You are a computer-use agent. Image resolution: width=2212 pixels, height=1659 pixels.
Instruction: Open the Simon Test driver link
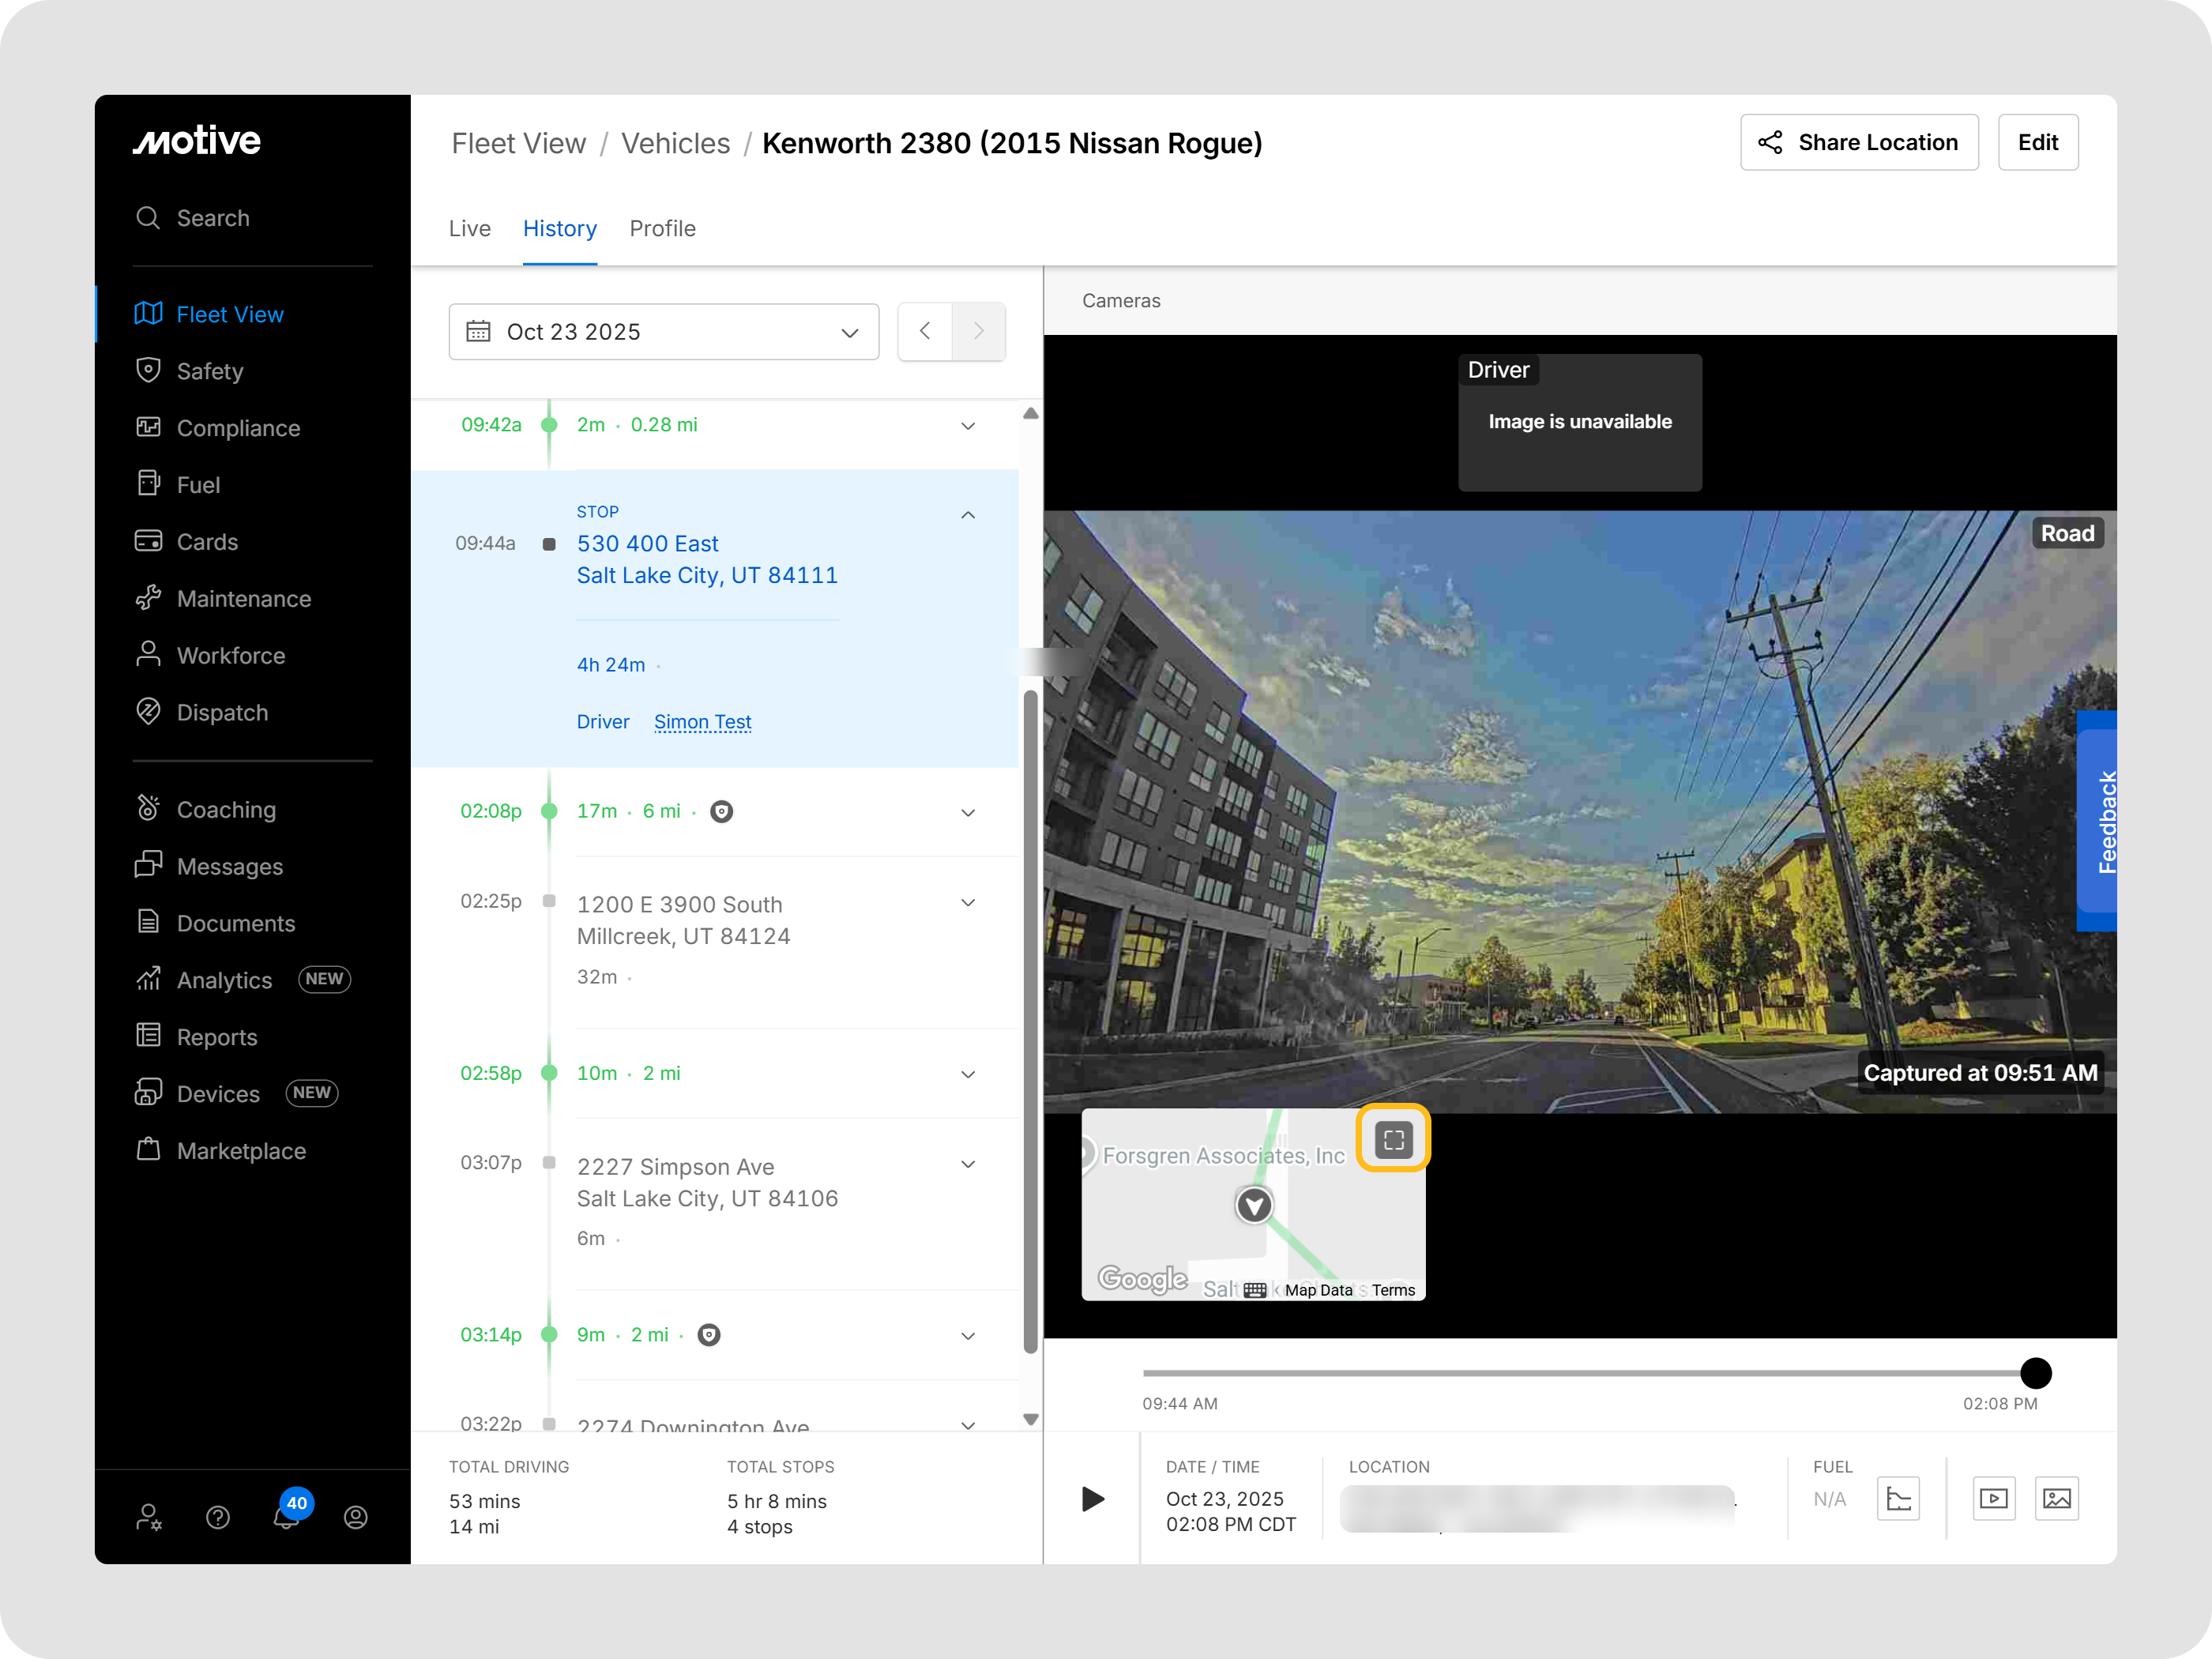point(702,721)
